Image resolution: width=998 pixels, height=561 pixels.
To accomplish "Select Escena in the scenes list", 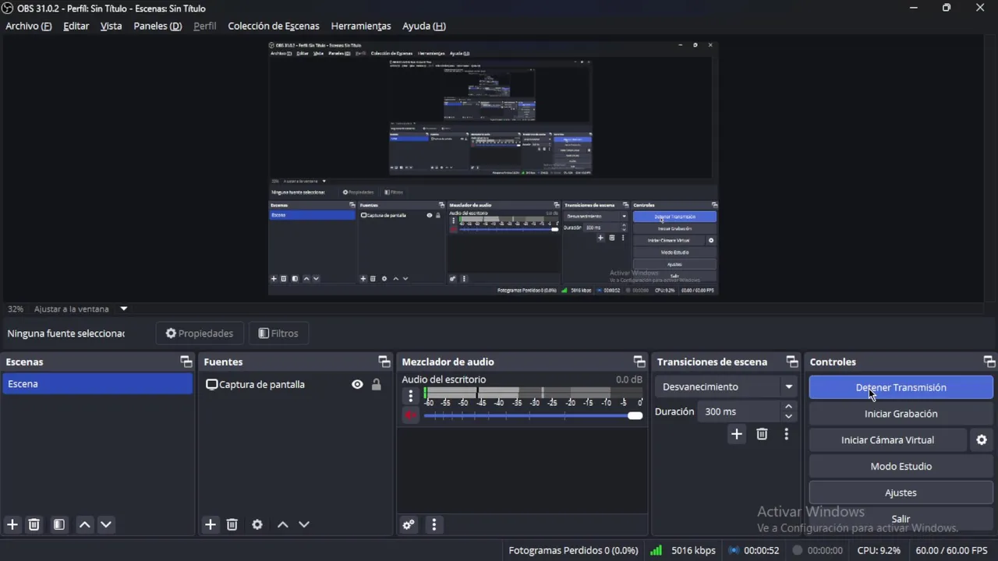I will [97, 383].
